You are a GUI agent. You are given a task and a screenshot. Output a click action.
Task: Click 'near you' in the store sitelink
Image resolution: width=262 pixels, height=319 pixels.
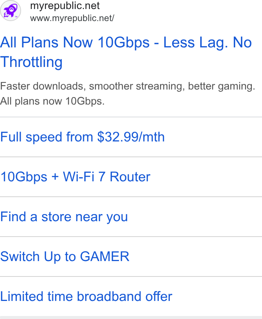(x=102, y=217)
